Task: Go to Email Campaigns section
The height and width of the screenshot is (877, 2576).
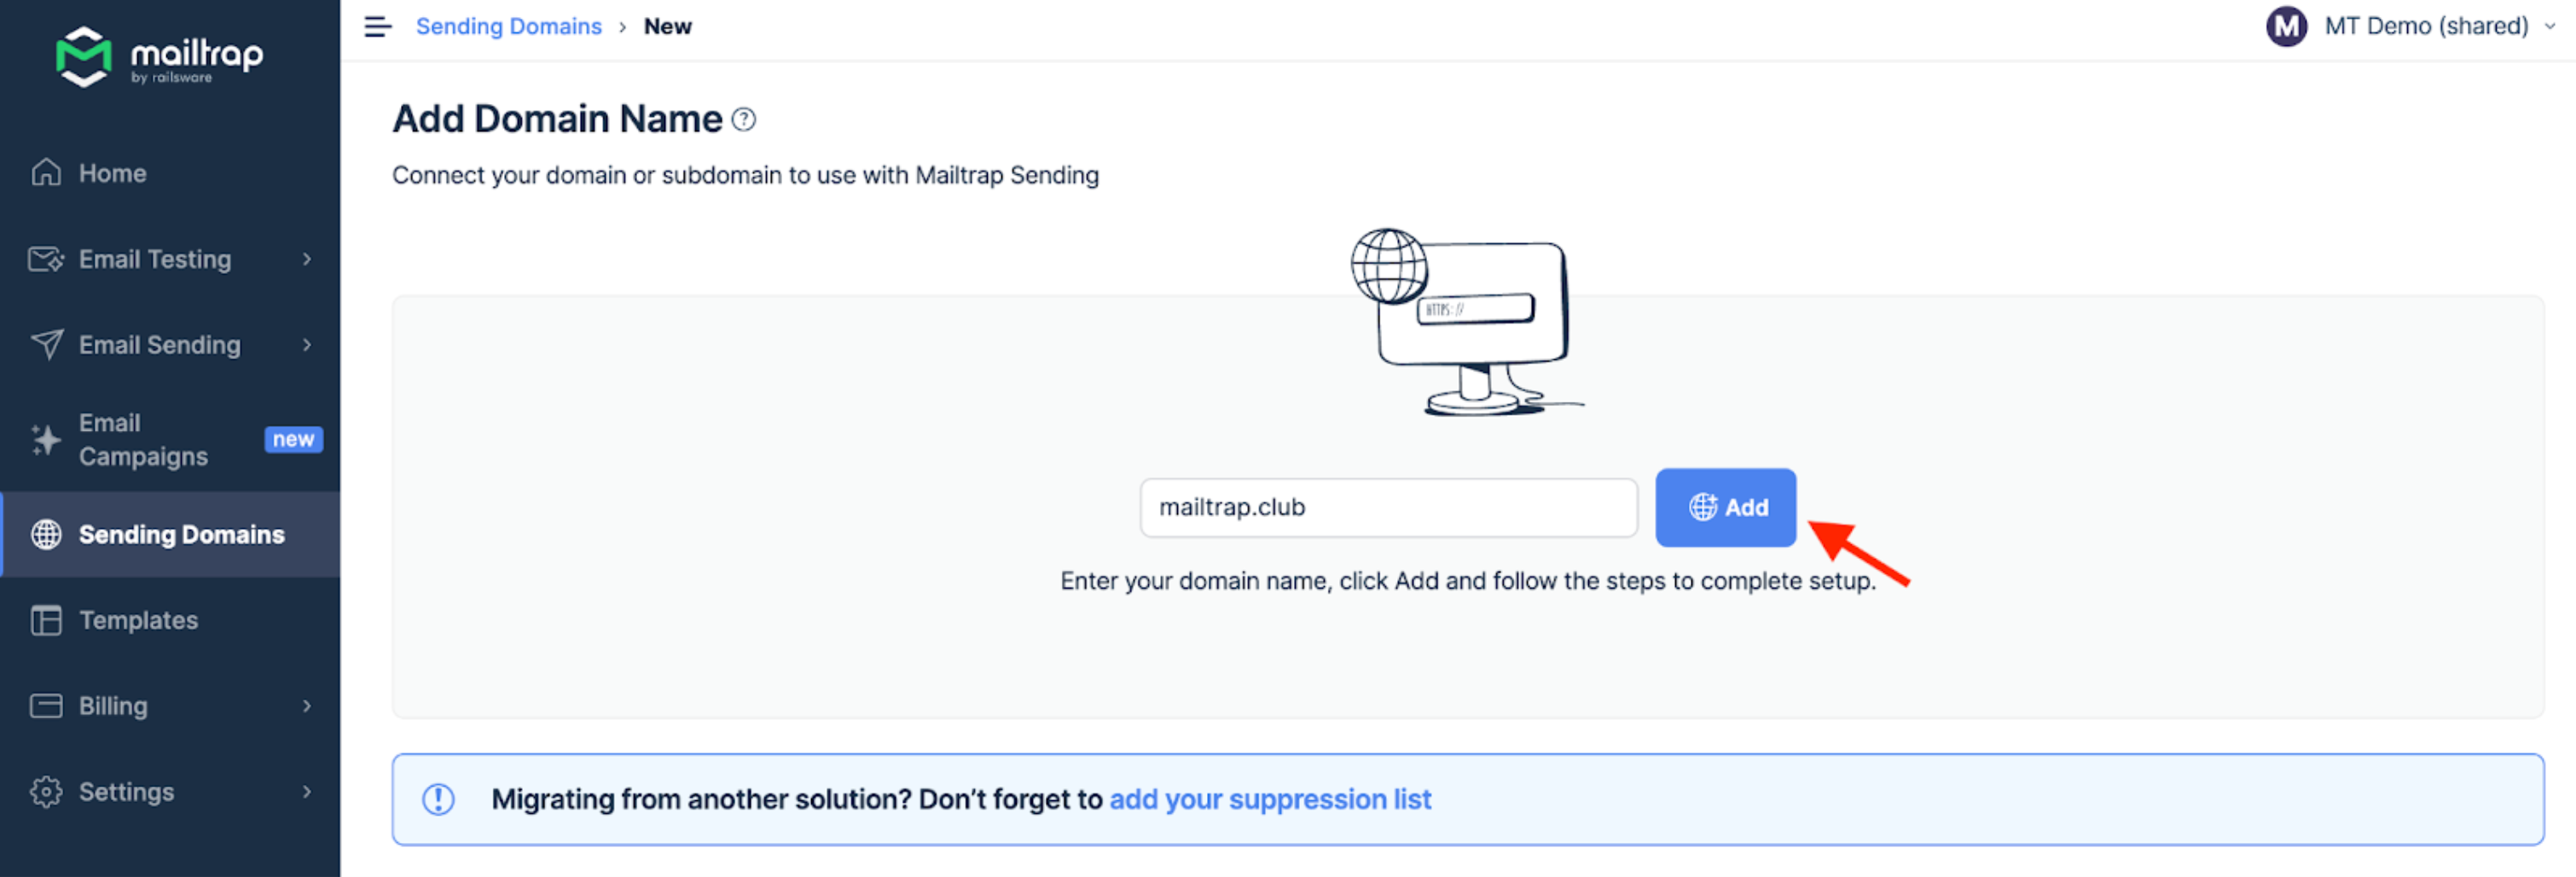Action: pyautogui.click(x=144, y=439)
